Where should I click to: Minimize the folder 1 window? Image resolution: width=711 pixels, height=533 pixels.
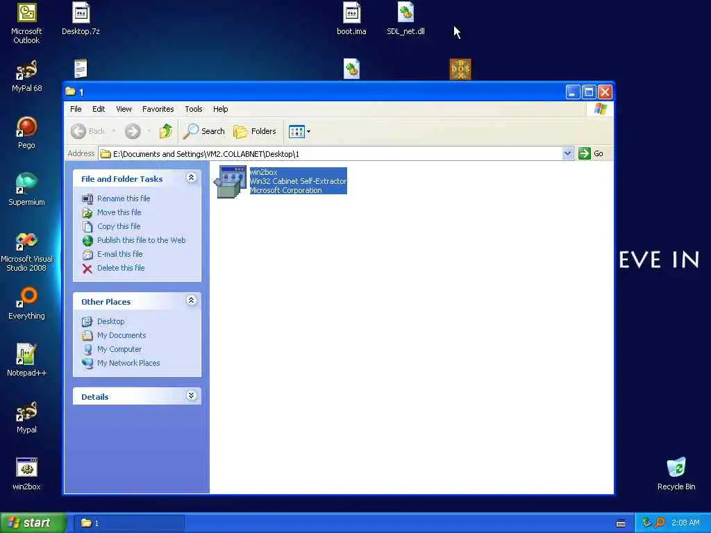click(x=573, y=92)
